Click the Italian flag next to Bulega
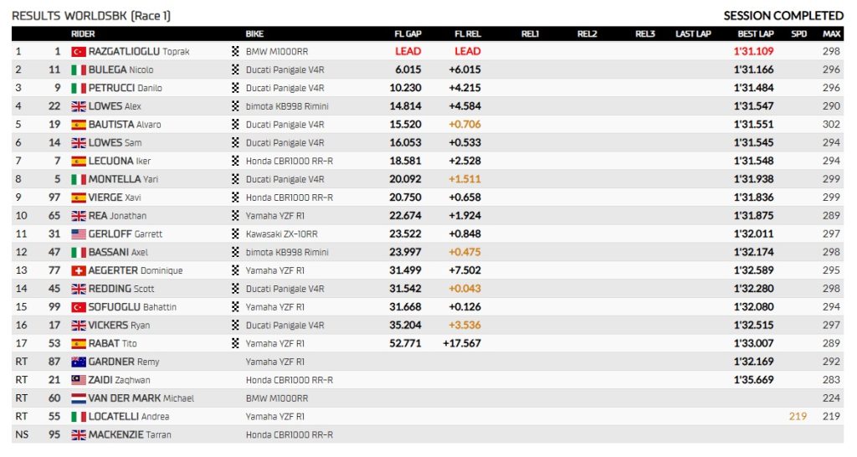The image size is (857, 457). [x=79, y=70]
